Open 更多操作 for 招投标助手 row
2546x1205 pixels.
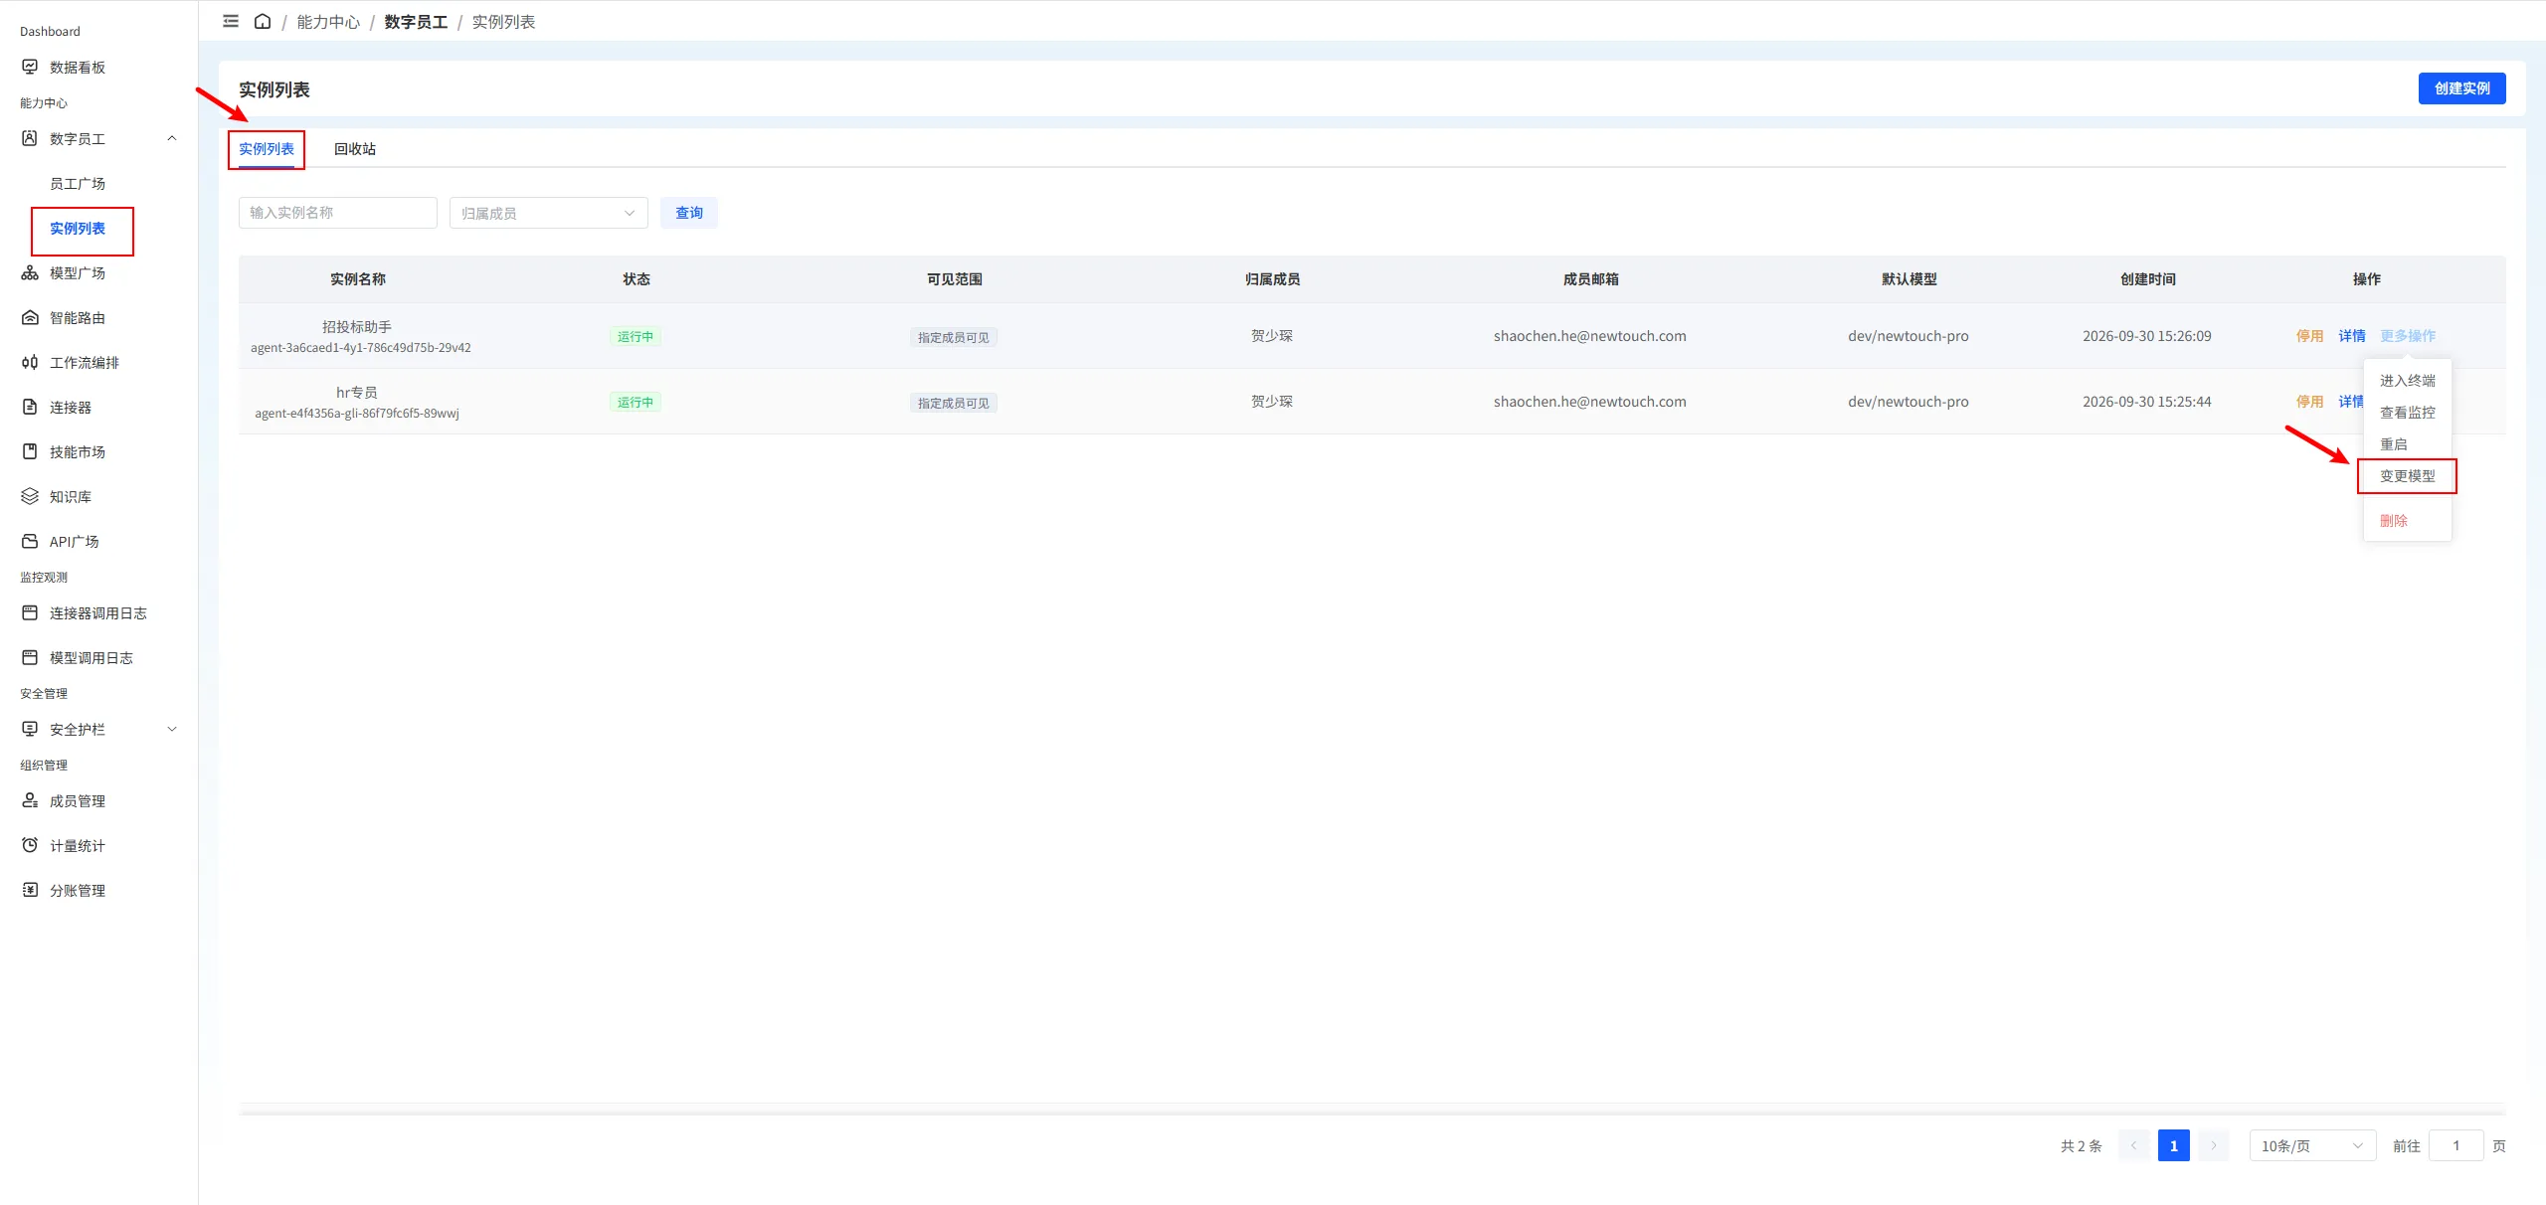coord(2408,335)
